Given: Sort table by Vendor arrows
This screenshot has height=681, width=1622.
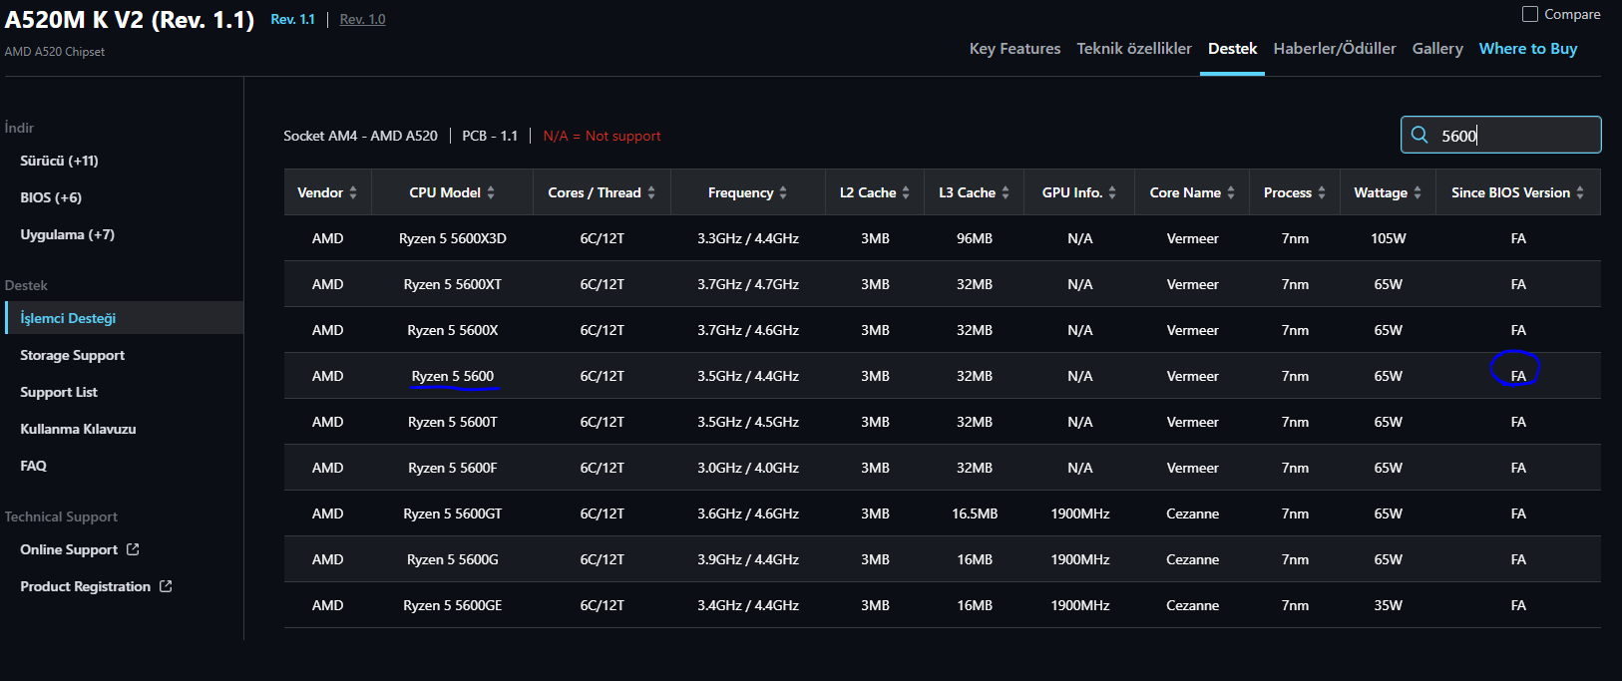Looking at the screenshot, I should (x=353, y=192).
